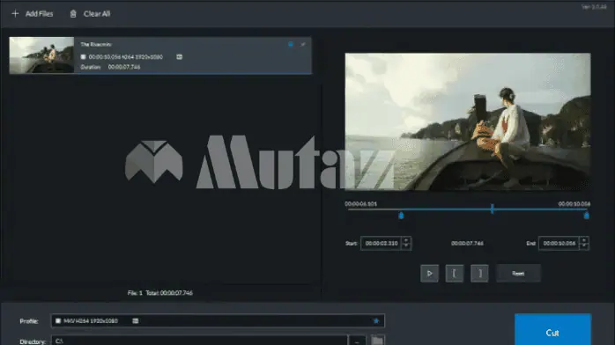The height and width of the screenshot is (345, 615).
Task: Click the File: 1 Total 00:00:07.746 status text
Action: coord(160,293)
